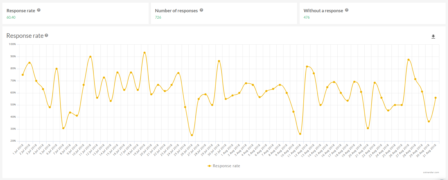Click help icon next to Without a response
Screen dimensions: 448x180
point(347,10)
